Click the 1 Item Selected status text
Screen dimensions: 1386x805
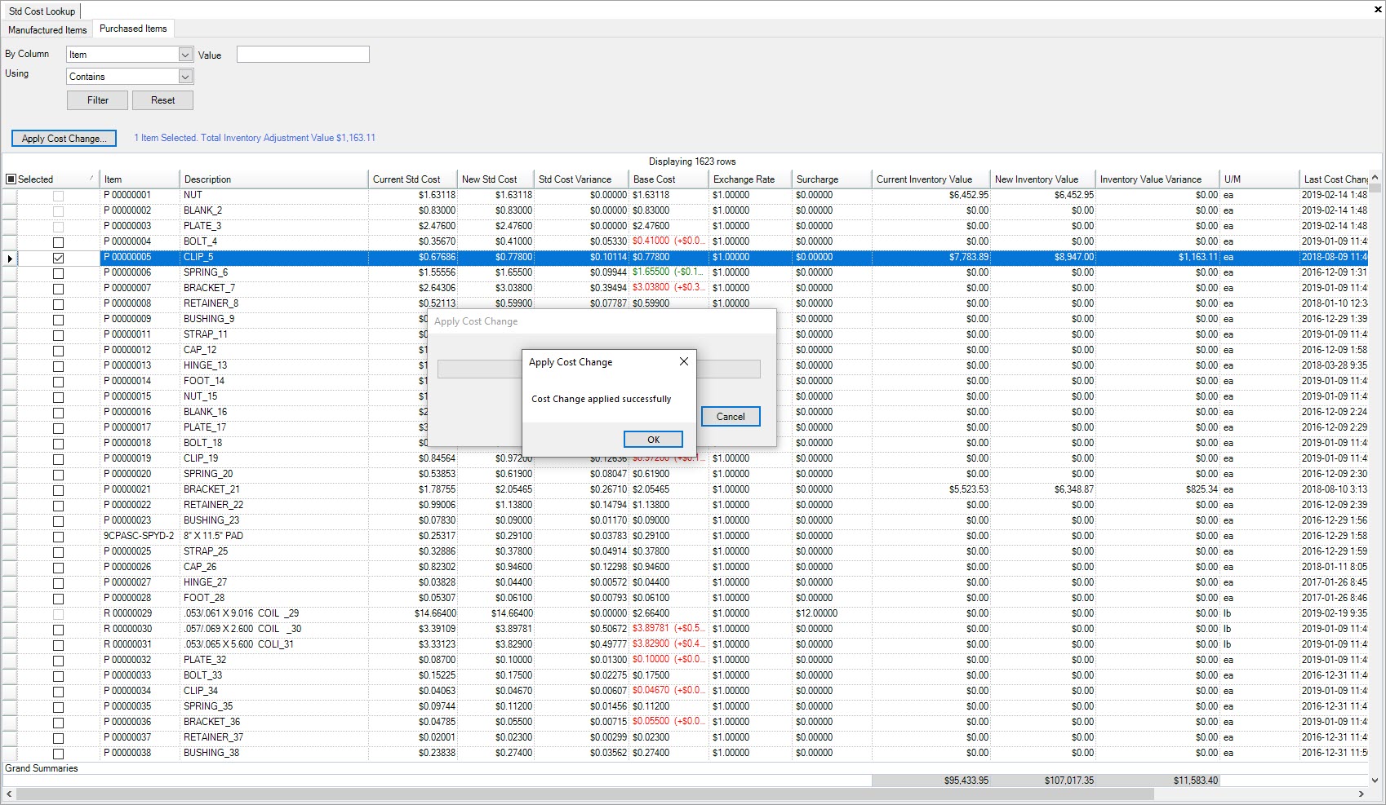(255, 139)
